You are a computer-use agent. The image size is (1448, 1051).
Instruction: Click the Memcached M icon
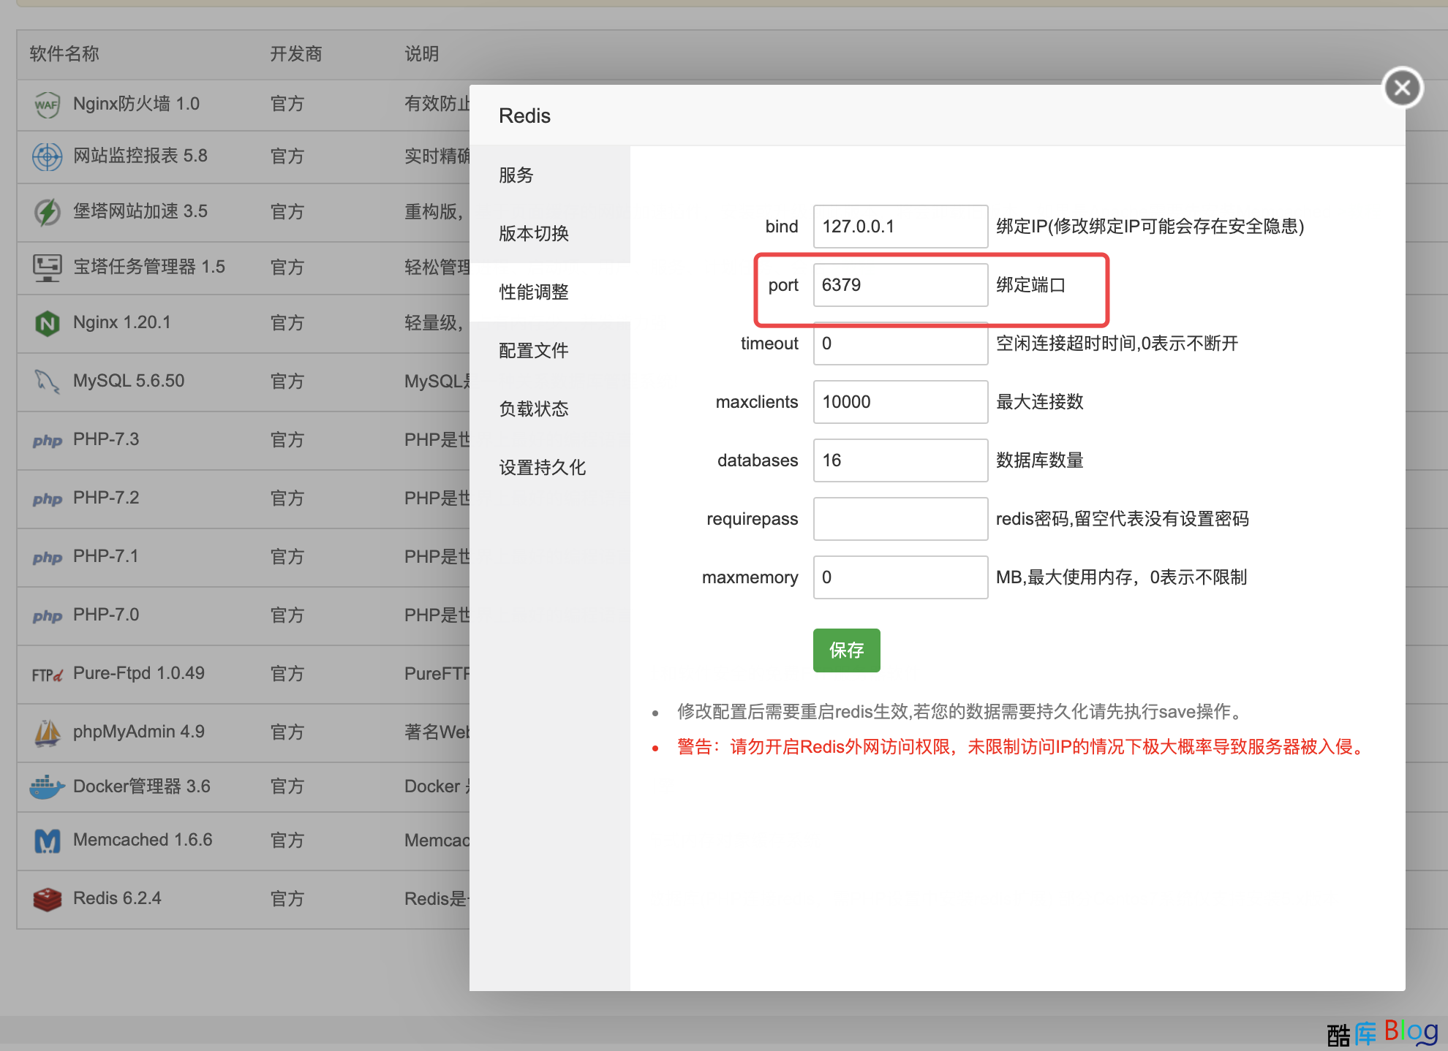47,841
